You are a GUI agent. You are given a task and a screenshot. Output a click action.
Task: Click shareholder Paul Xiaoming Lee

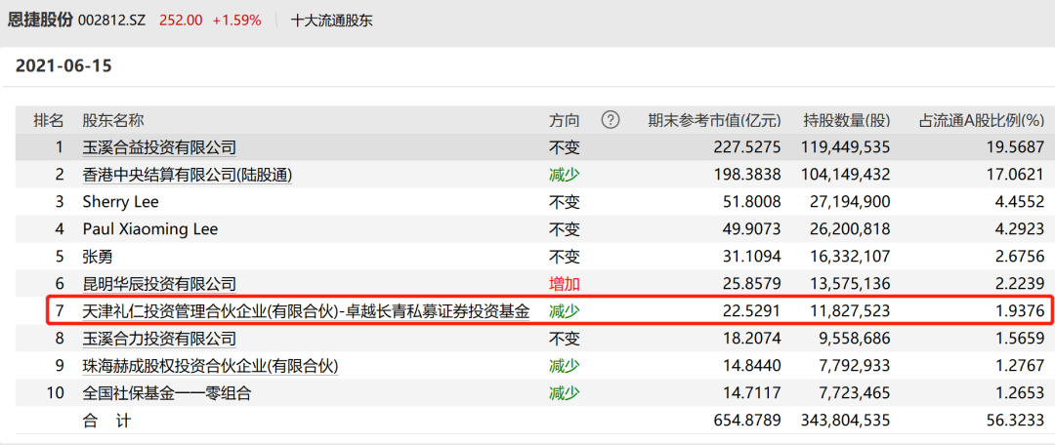[x=149, y=229]
